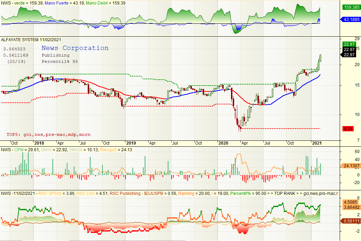Click the NWS - verde = 159.39 label
Image resolution: width=361 pixels, height=241 pixels.
[x=22, y=3]
